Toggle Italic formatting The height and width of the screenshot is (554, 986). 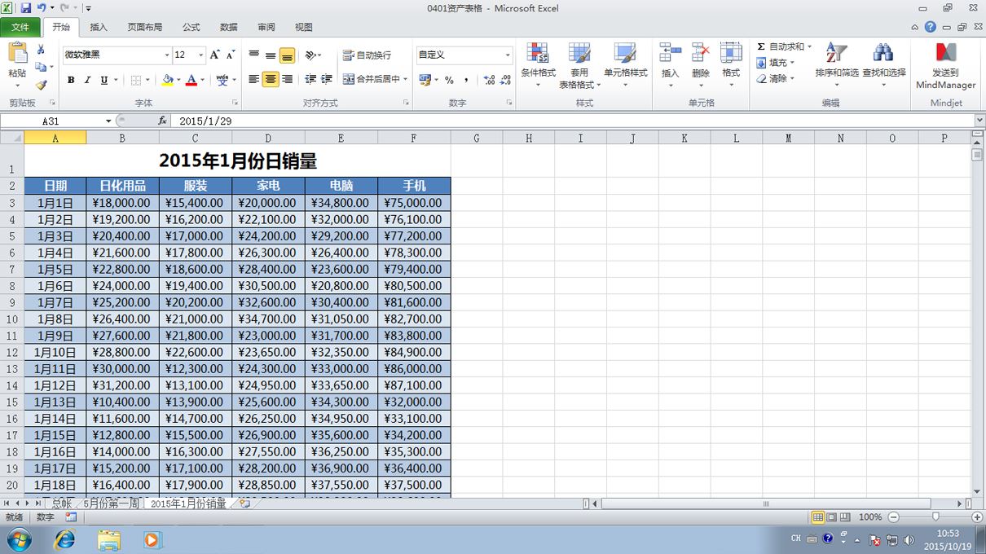[x=87, y=80]
